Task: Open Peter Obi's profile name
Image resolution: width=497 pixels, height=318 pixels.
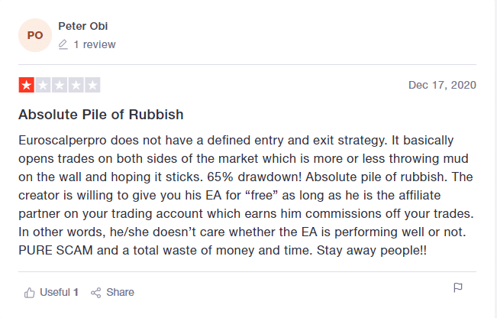Action: coord(83,26)
